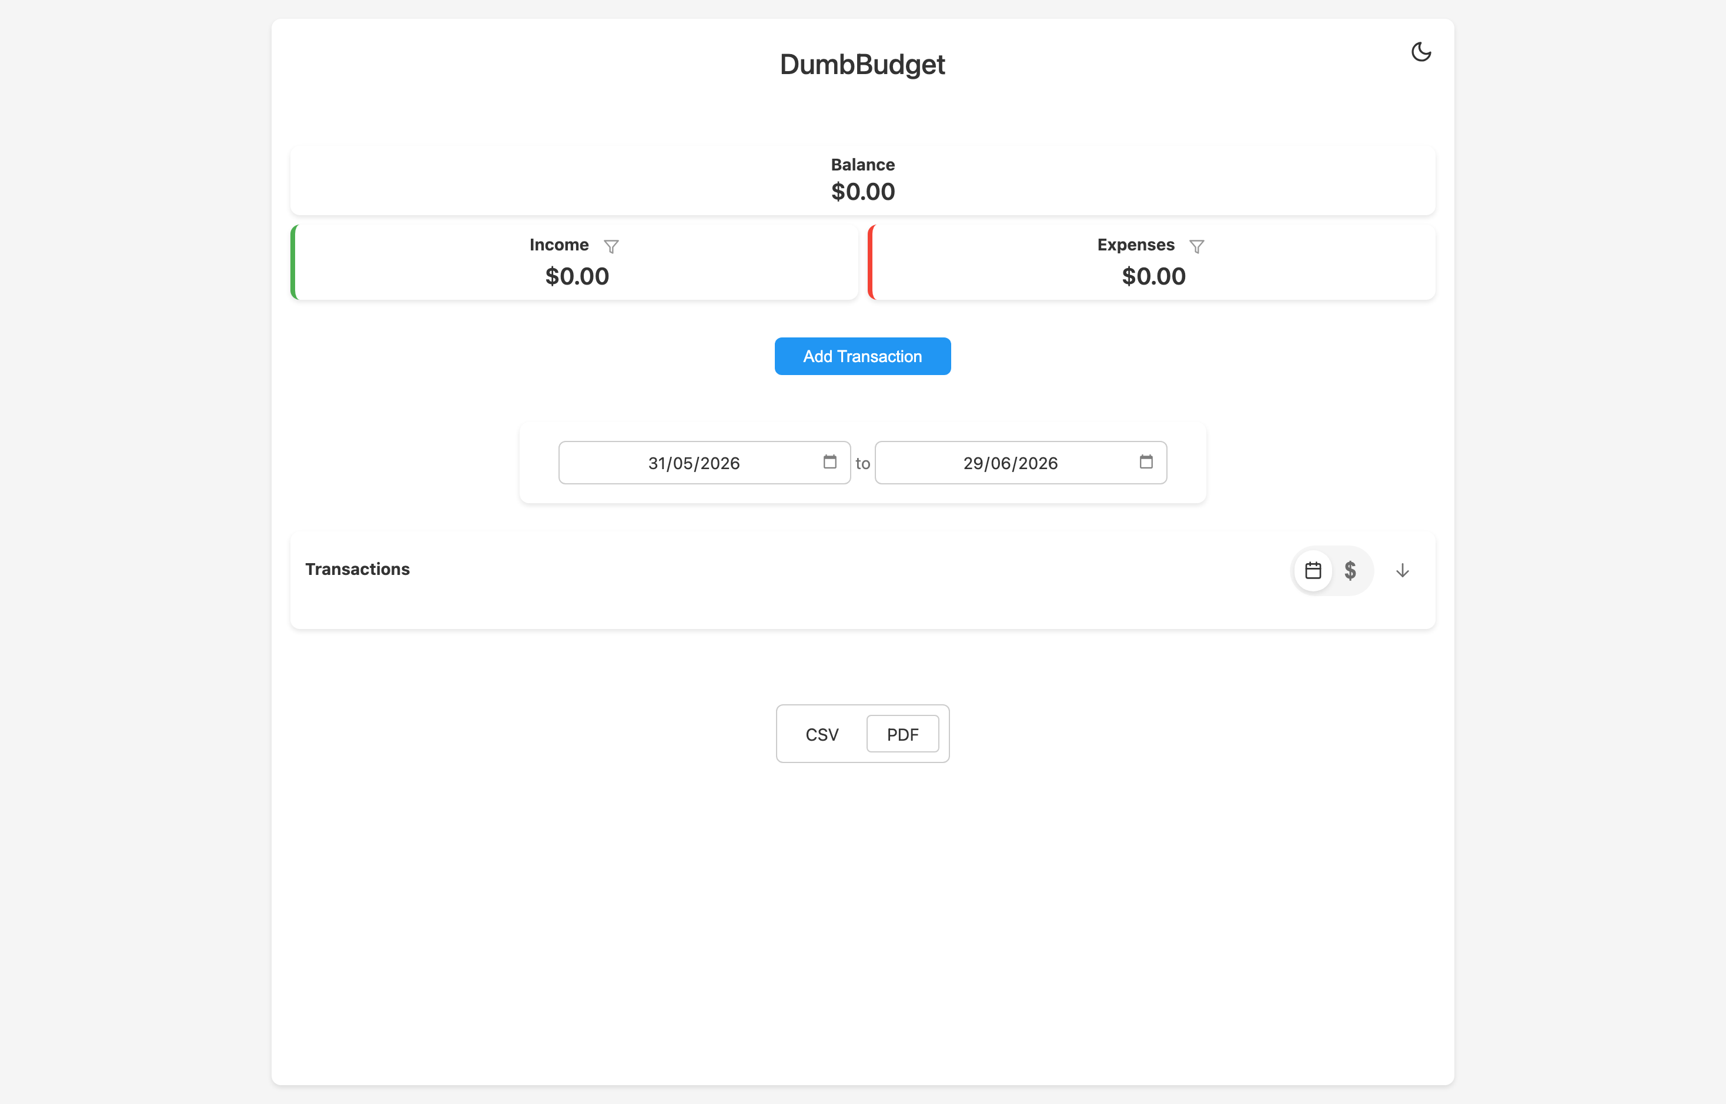The height and width of the screenshot is (1104, 1726).
Task: Sort transactions by date calendar icon
Action: click(1312, 571)
